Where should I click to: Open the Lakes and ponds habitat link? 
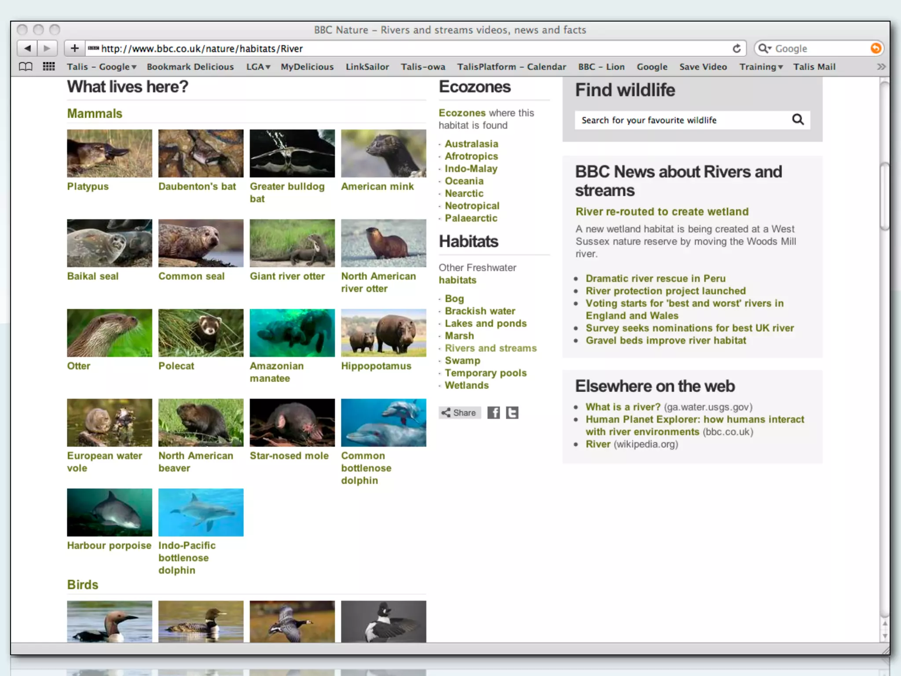pyautogui.click(x=485, y=323)
